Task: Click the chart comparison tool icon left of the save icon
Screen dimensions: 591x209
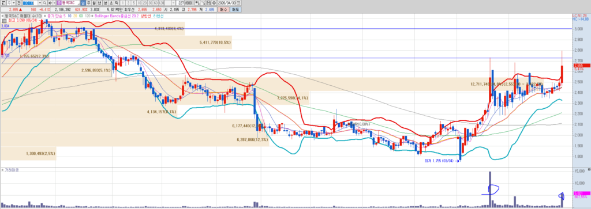Action: point(203,3)
